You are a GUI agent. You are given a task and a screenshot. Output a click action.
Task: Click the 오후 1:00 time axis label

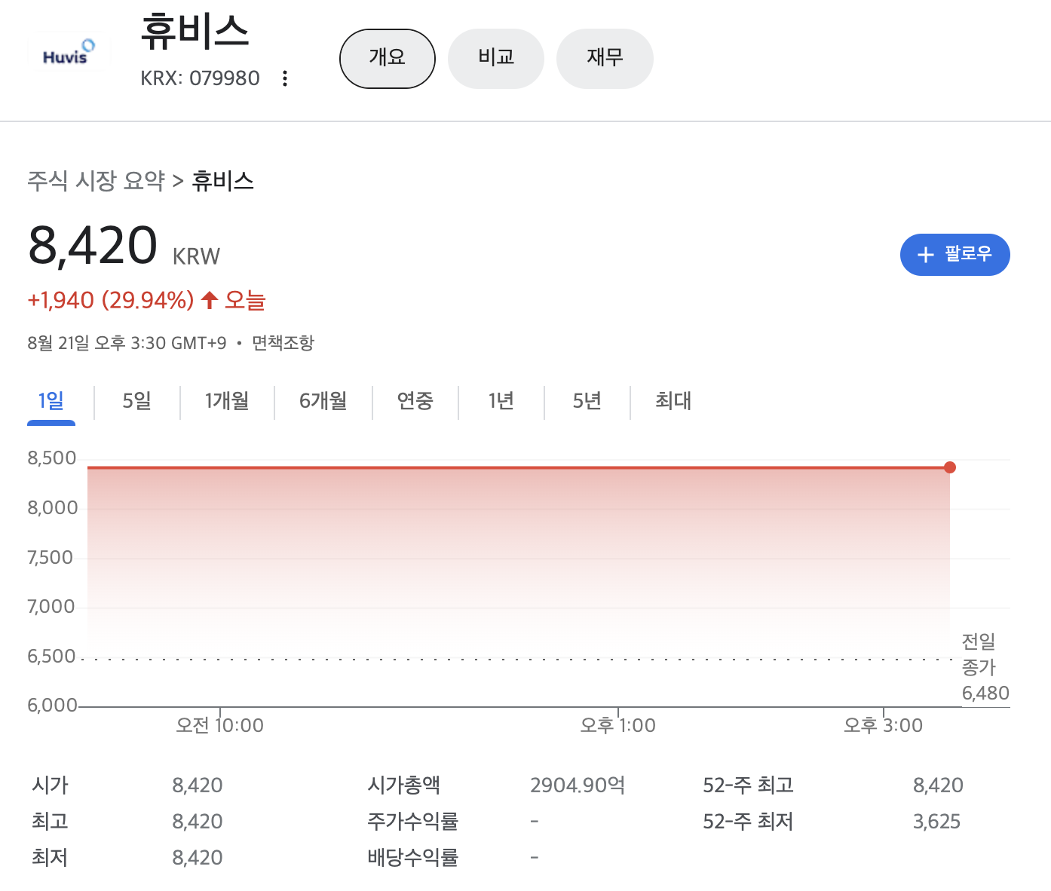617,726
